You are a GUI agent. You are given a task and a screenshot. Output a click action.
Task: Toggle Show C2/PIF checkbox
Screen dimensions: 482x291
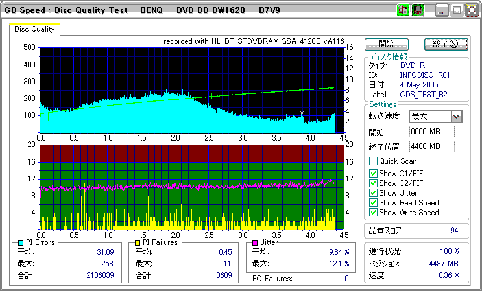(x=373, y=183)
